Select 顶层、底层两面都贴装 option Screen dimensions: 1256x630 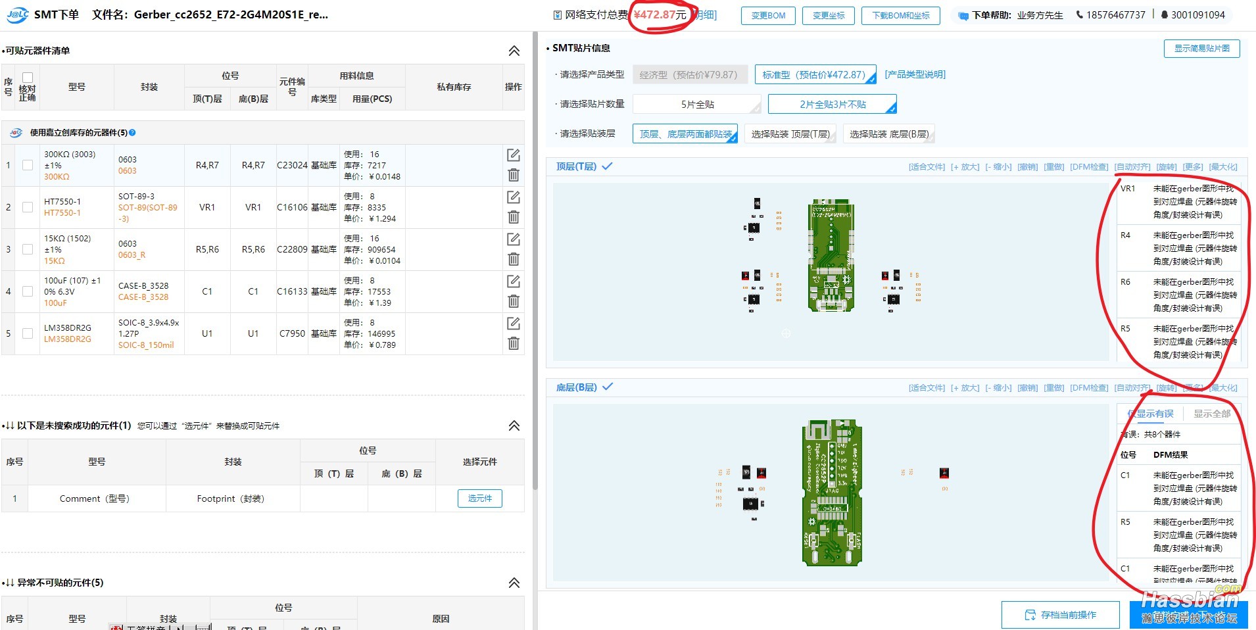[x=685, y=134]
